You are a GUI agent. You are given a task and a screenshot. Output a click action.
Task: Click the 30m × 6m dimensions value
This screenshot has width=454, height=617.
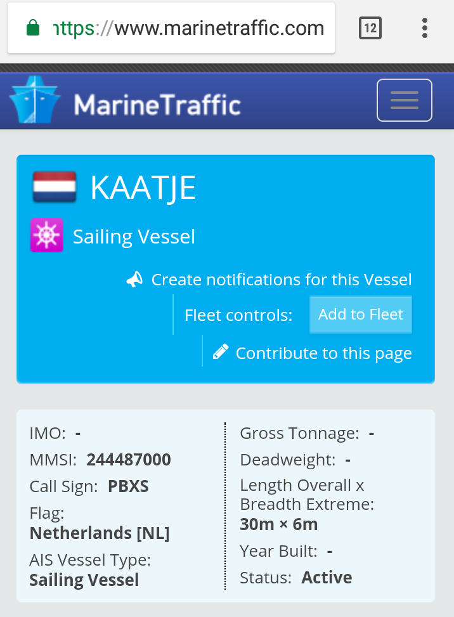279,524
